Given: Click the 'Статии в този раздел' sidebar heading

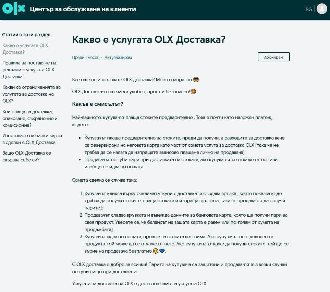Looking at the screenshot, I should tap(26, 35).
